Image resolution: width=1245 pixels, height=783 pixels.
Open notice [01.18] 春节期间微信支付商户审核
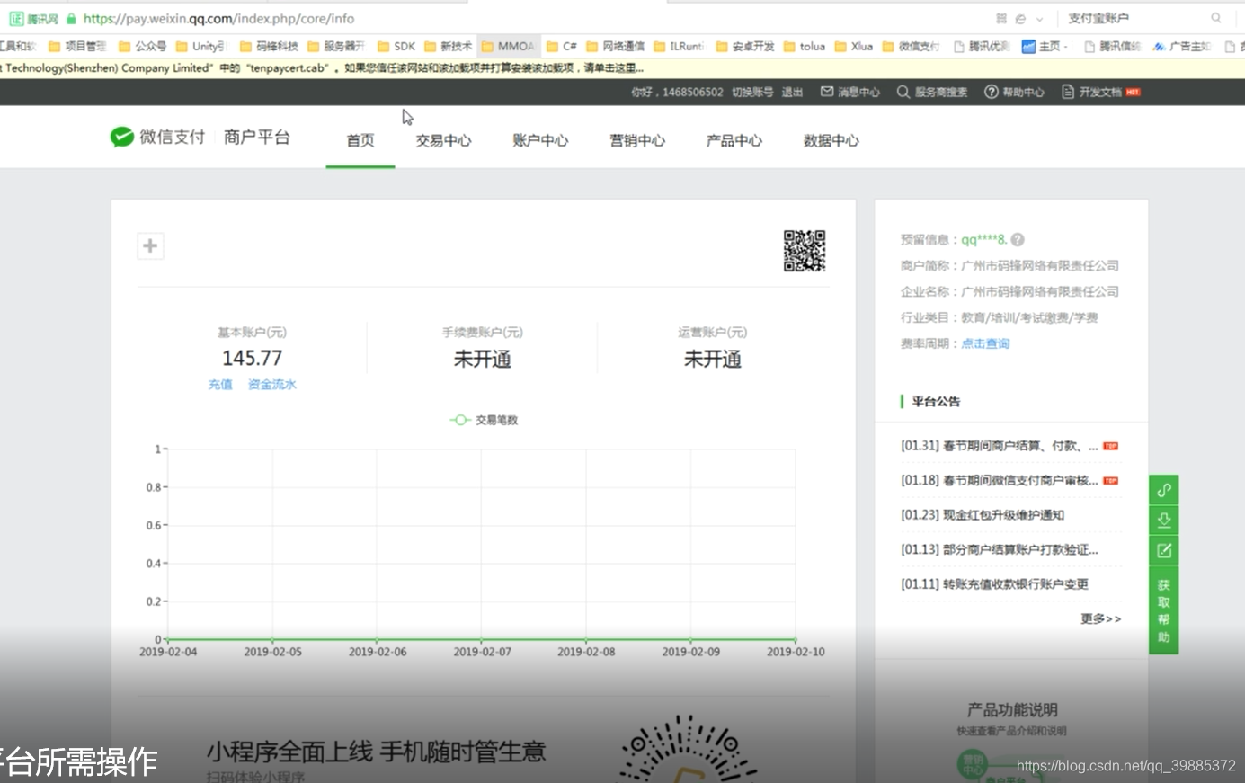click(x=1000, y=480)
